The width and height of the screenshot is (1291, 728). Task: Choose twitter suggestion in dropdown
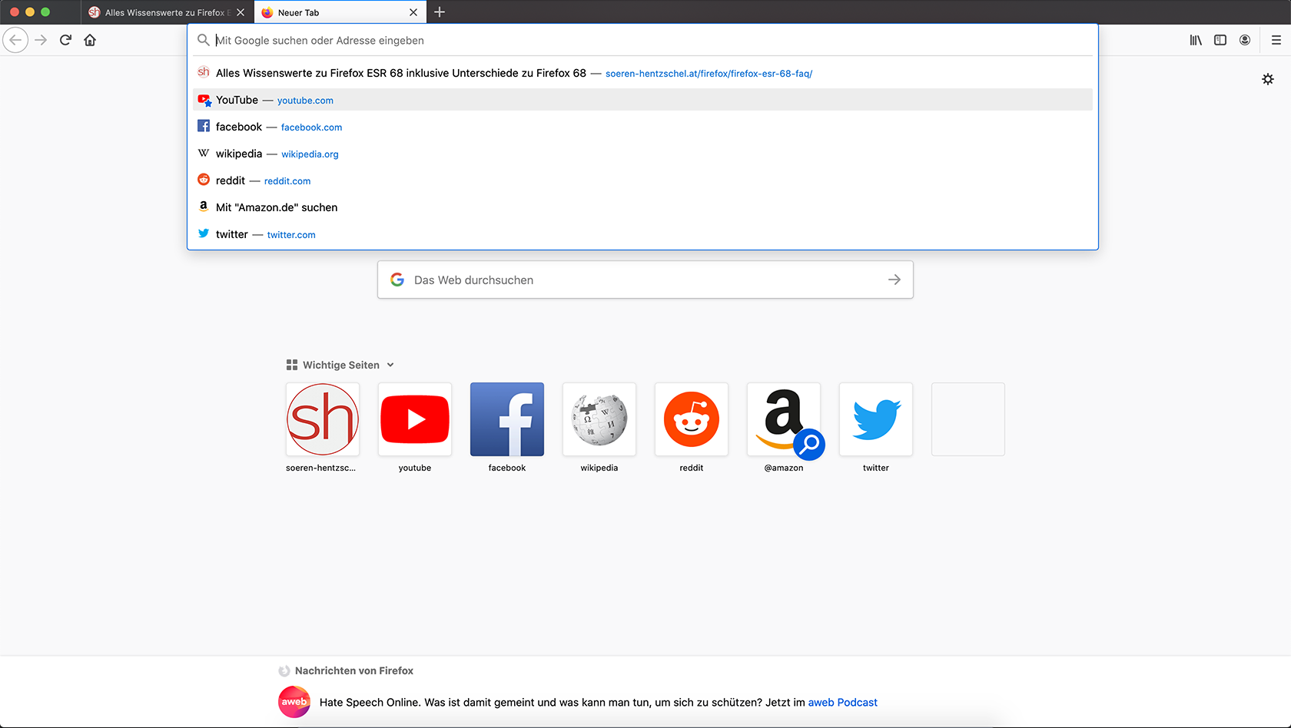pos(642,234)
